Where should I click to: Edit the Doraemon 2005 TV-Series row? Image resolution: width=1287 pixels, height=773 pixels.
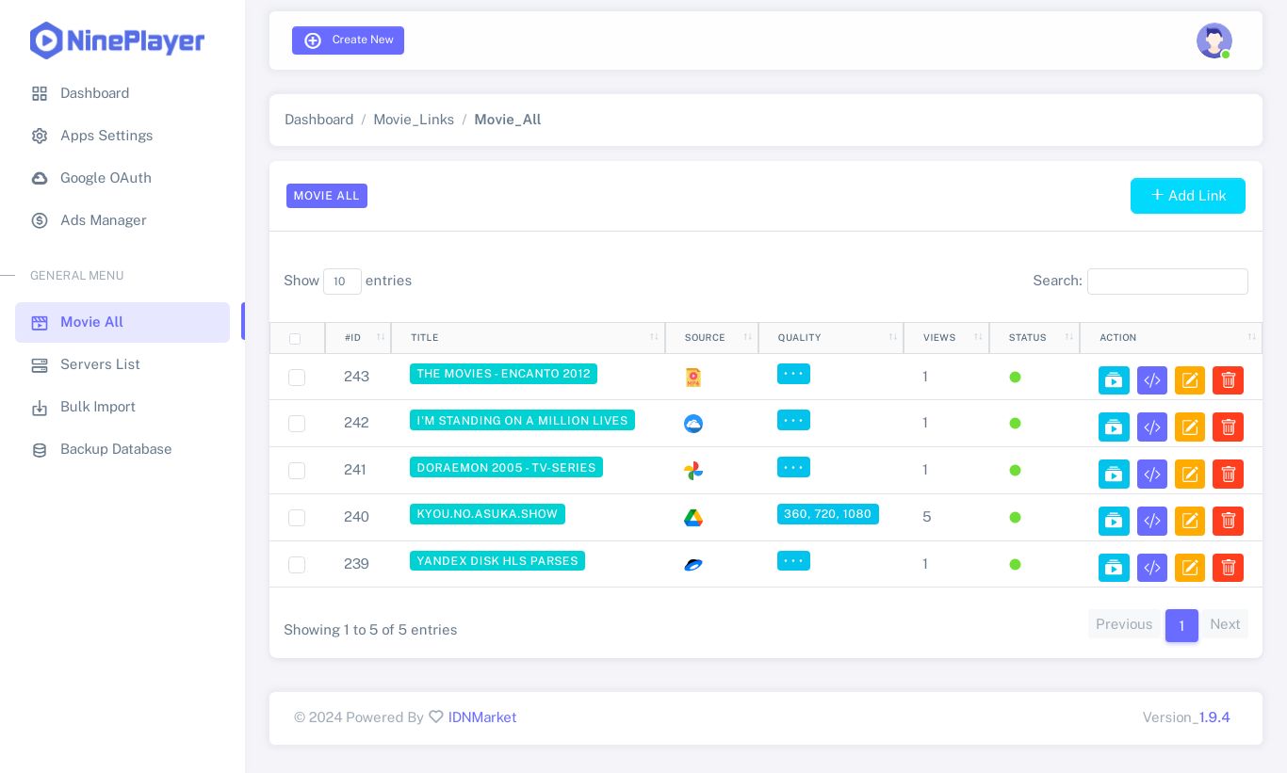1190,474
